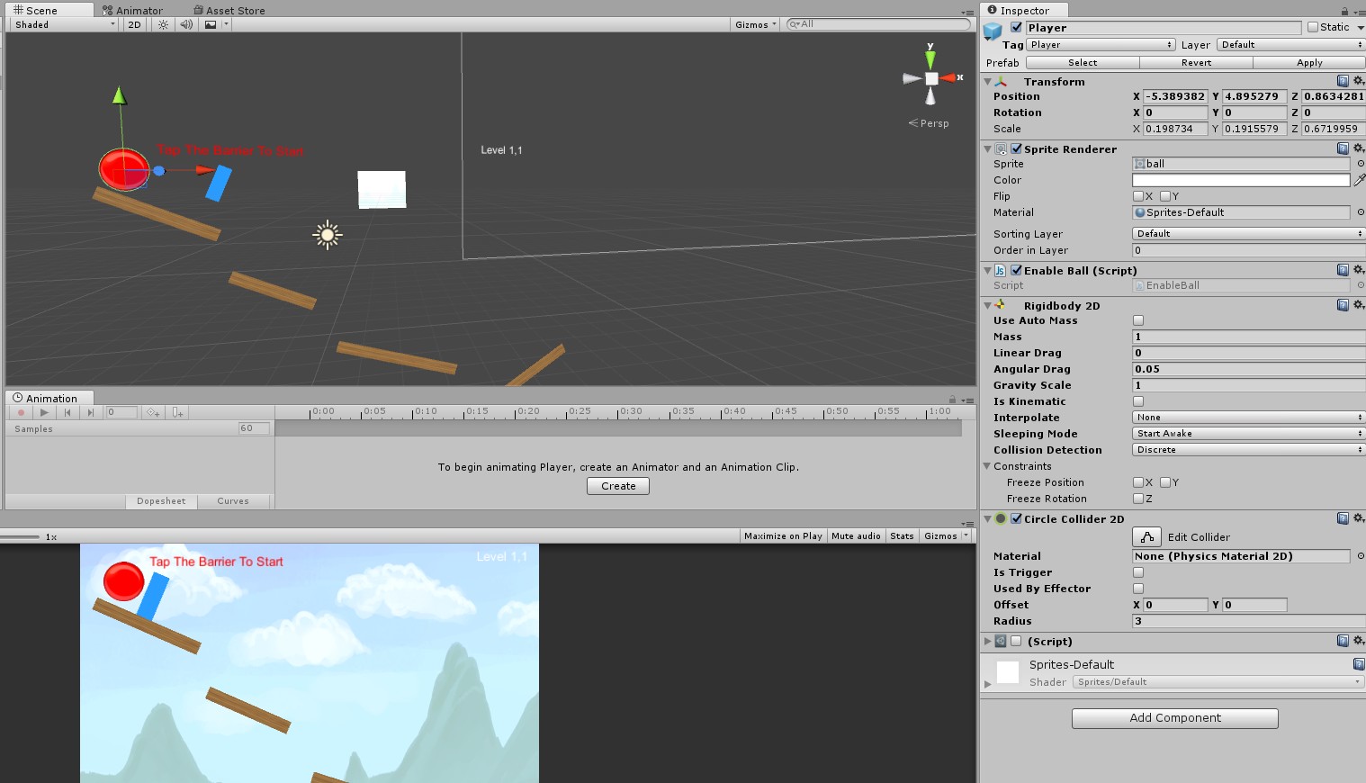Enable Is Trigger on the Circle Collider 2D
The image size is (1366, 783).
tap(1138, 572)
